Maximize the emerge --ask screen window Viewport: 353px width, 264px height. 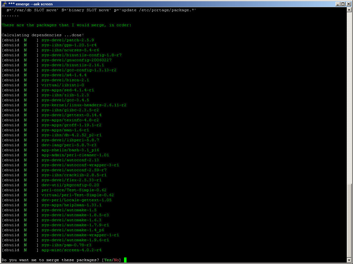pos(343,4)
